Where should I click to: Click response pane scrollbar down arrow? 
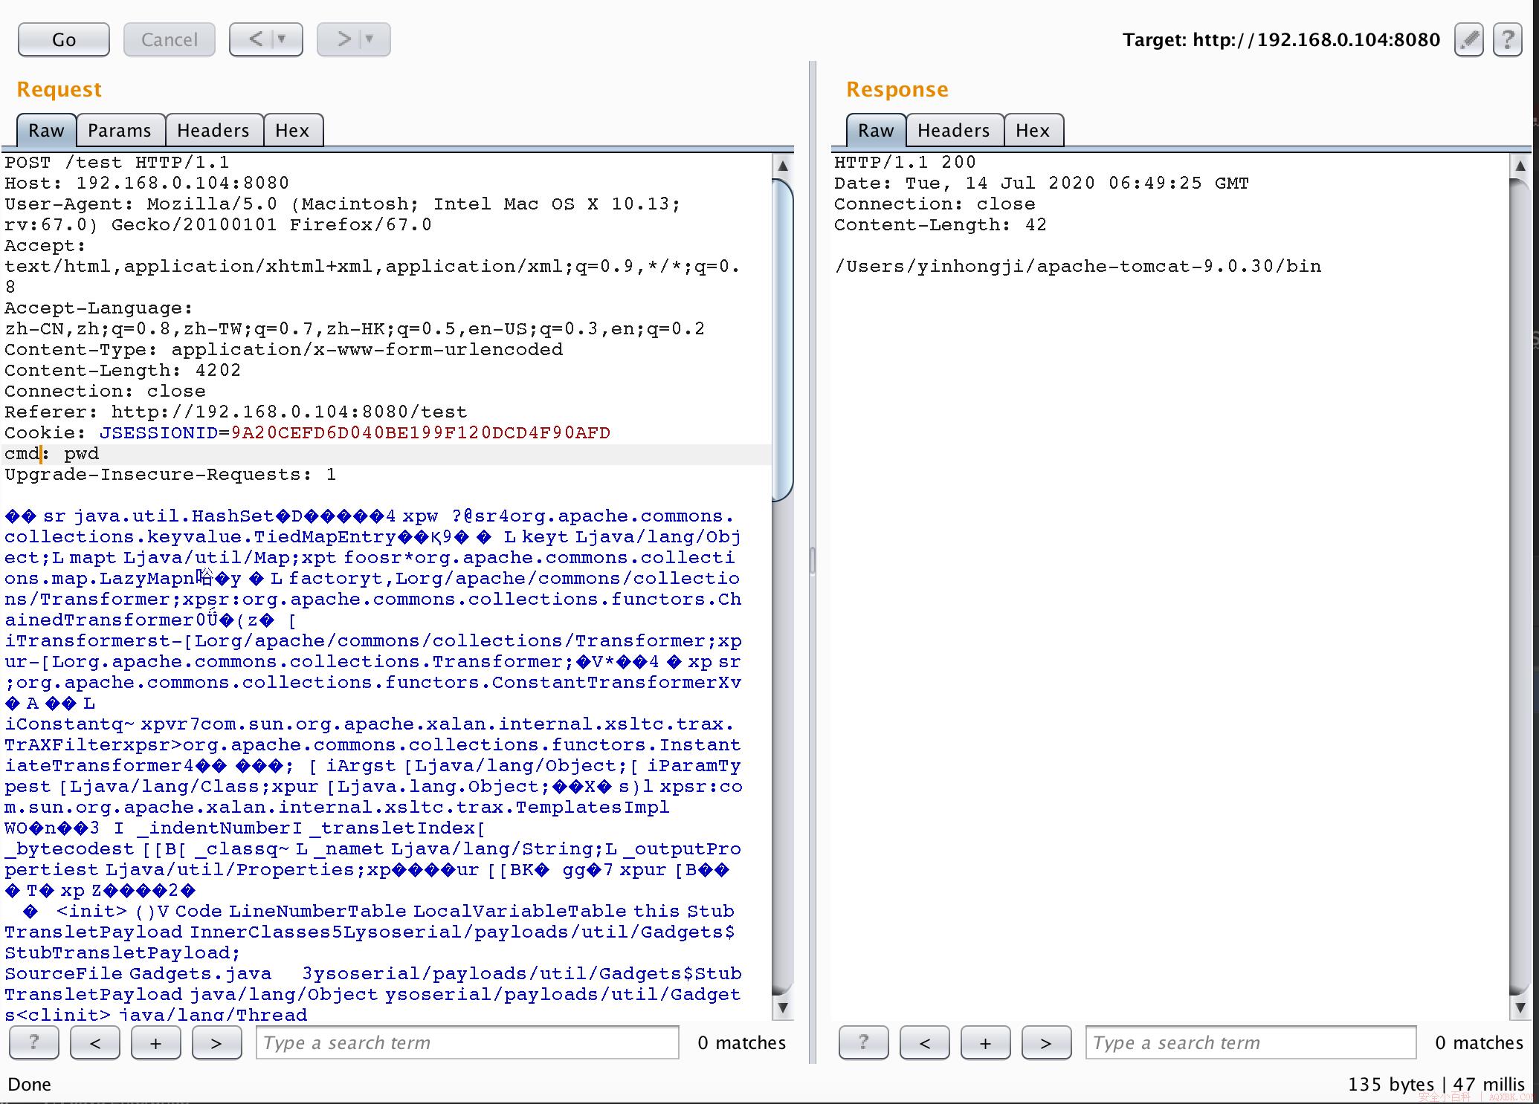[x=1520, y=1007]
